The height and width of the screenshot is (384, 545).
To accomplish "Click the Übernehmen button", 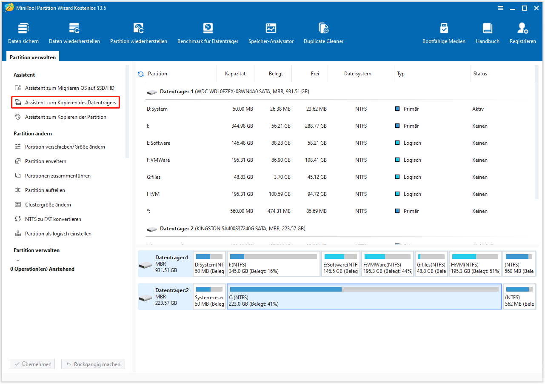I will [x=32, y=364].
